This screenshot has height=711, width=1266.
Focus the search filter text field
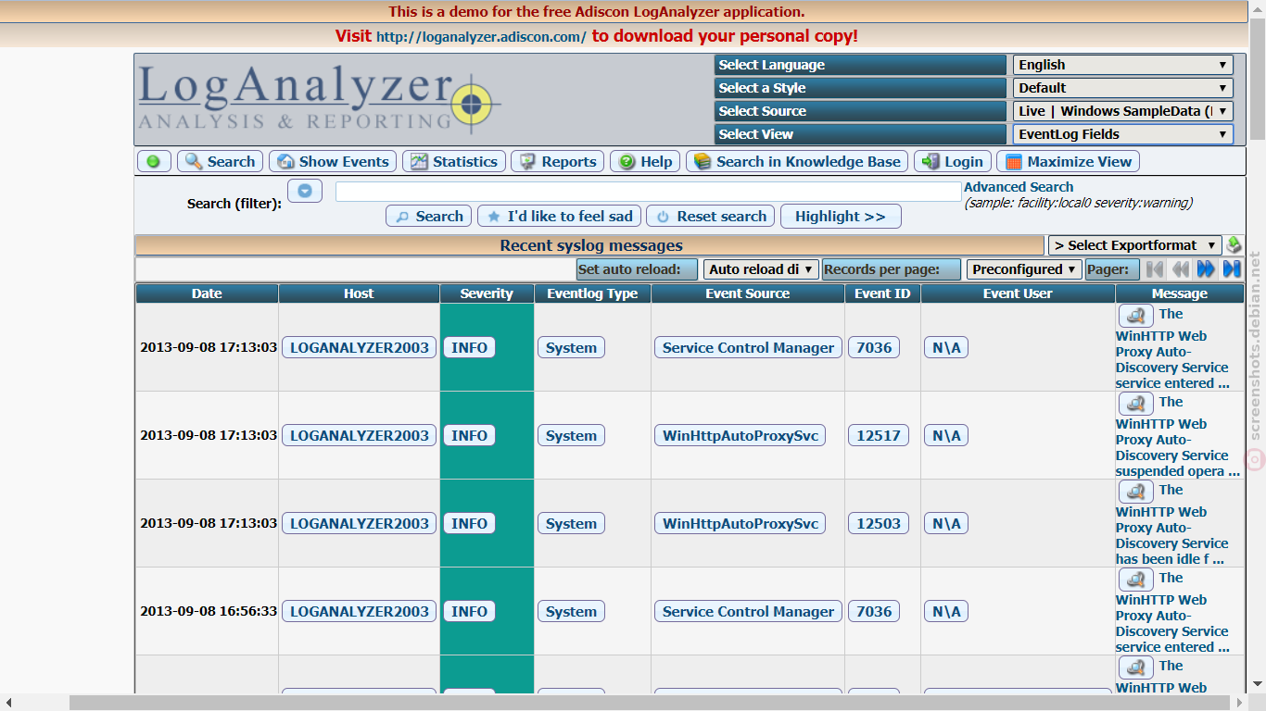[x=648, y=191]
